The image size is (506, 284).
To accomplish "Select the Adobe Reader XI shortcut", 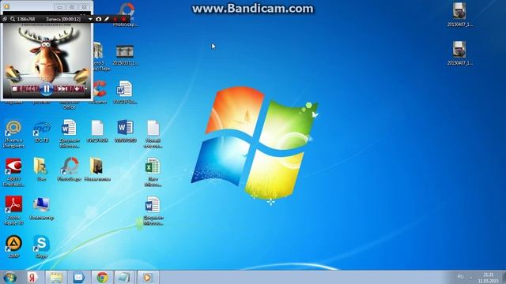I will click(13, 211).
